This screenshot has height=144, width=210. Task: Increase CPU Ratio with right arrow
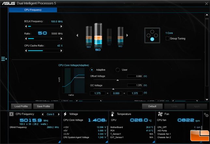pyautogui.click(x=61, y=39)
